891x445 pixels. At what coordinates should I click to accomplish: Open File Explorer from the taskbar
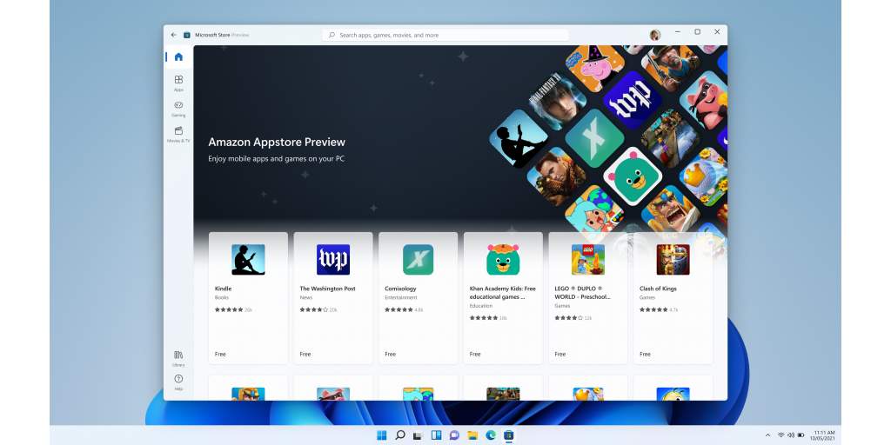pyautogui.click(x=472, y=435)
